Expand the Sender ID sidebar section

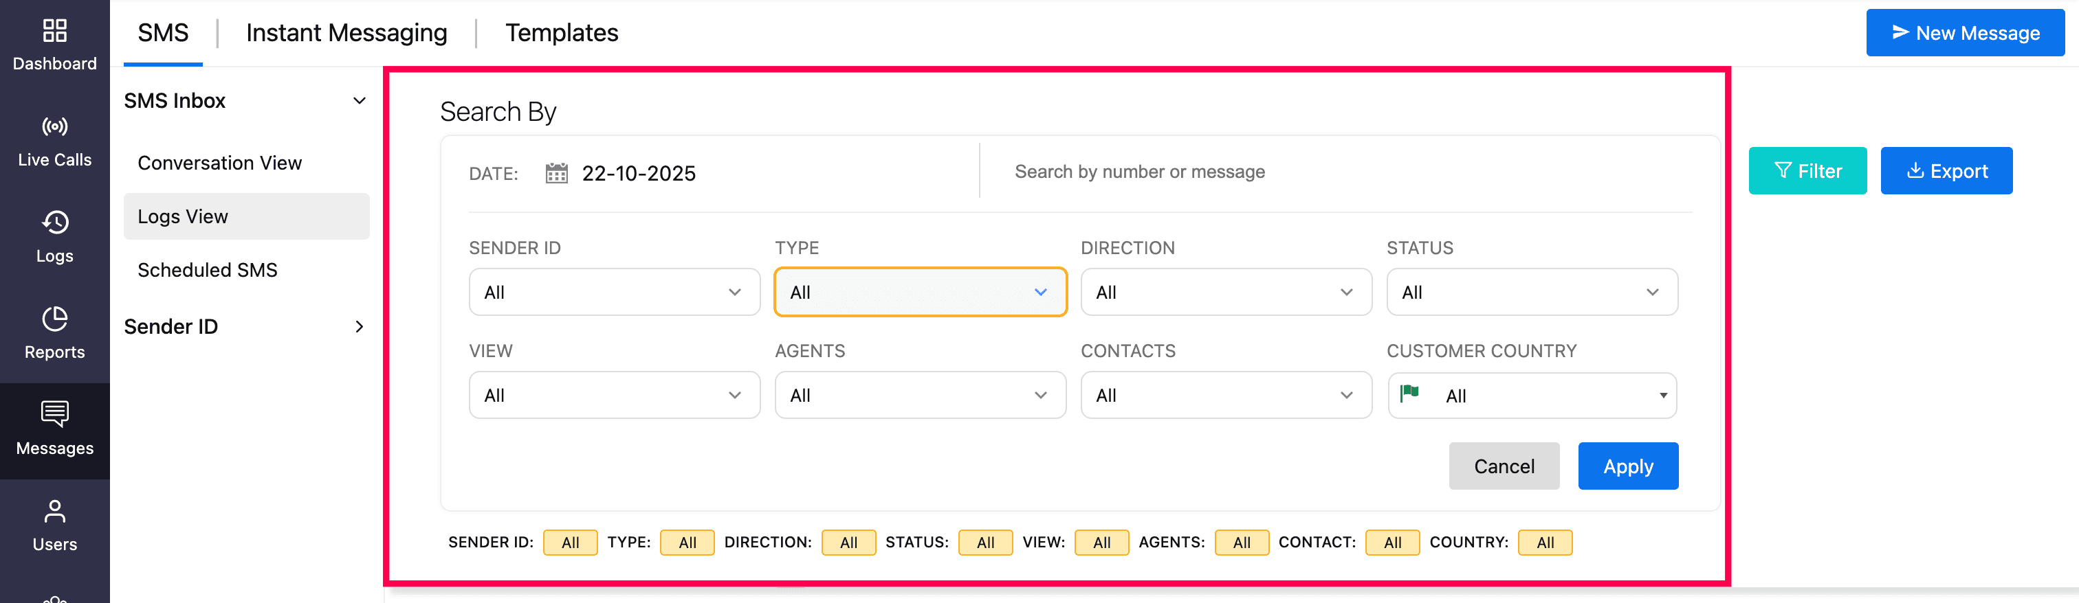click(359, 326)
